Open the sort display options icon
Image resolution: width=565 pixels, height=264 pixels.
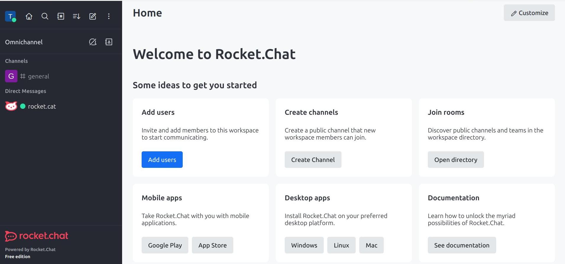click(77, 16)
